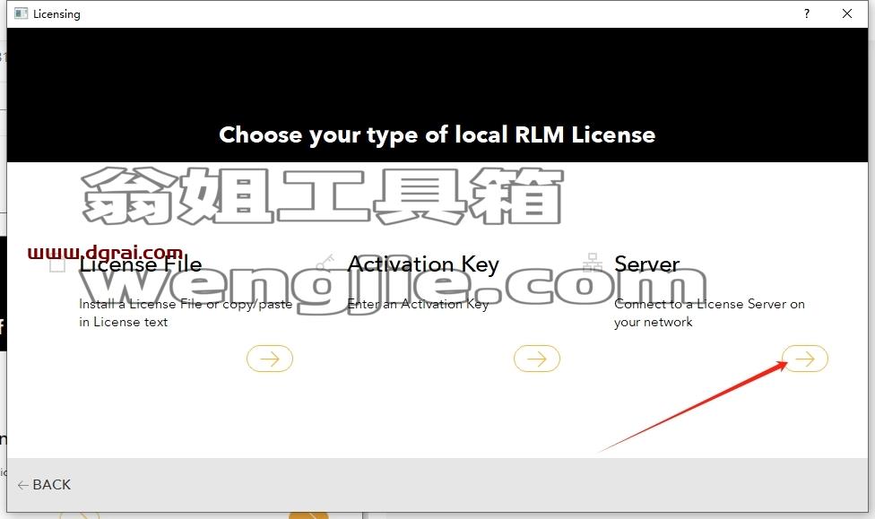Proceed with the Server option arrow button
Image resolution: width=875 pixels, height=519 pixels.
coord(805,359)
